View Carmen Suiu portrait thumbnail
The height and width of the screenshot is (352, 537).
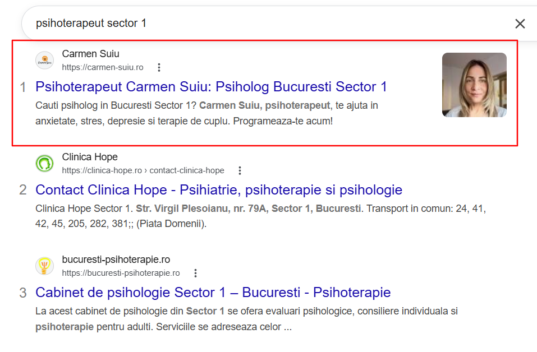point(474,85)
